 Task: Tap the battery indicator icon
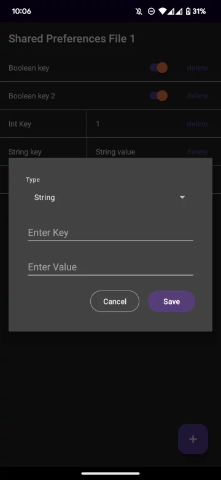click(x=188, y=11)
